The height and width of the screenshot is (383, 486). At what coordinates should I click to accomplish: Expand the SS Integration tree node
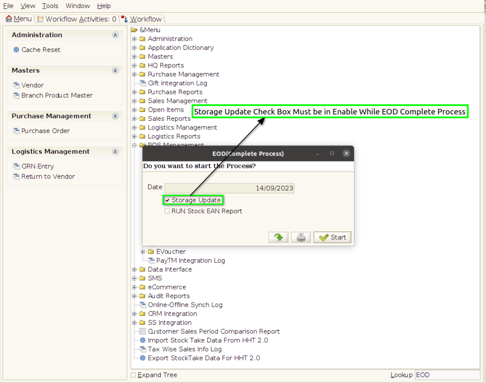(x=134, y=323)
